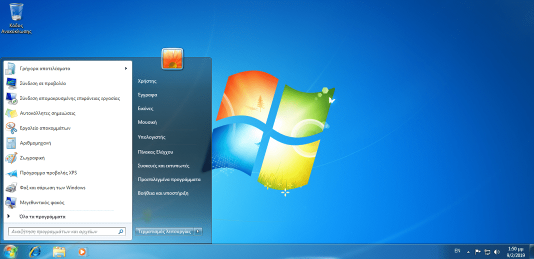534x259 pixels.
Task: Select Γρήγορα αποτελέσματα text label
Action: coord(45,68)
